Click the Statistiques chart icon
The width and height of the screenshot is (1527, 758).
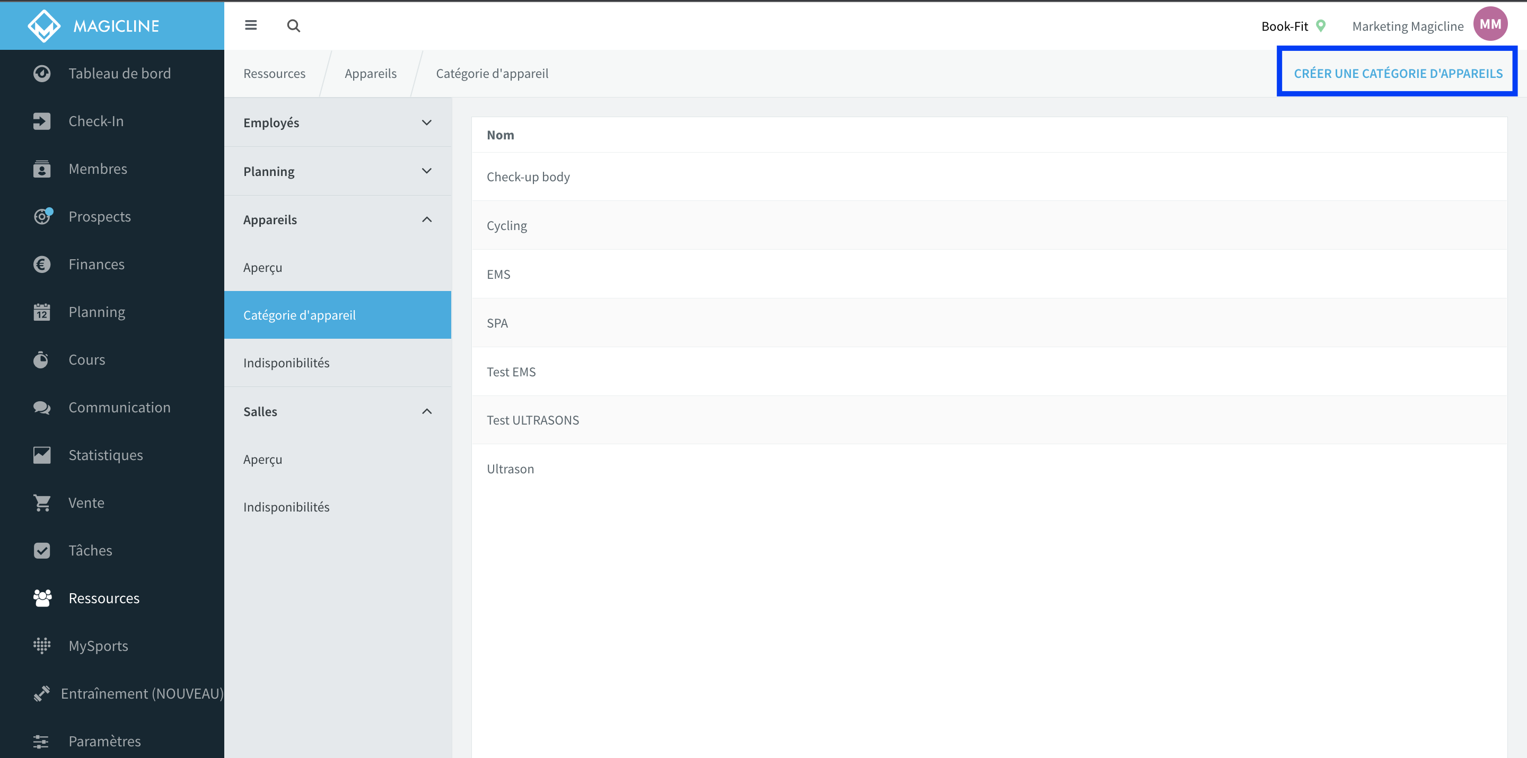click(x=41, y=455)
